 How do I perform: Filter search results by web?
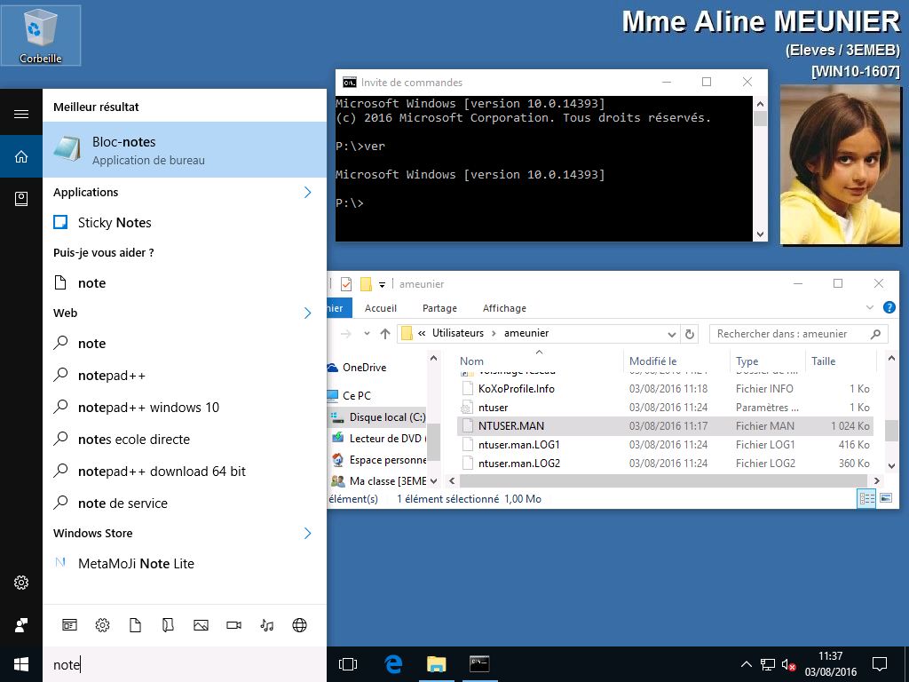(x=300, y=624)
